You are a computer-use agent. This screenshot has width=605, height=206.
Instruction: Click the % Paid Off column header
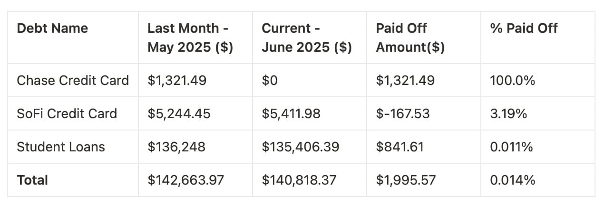pyautogui.click(x=524, y=28)
